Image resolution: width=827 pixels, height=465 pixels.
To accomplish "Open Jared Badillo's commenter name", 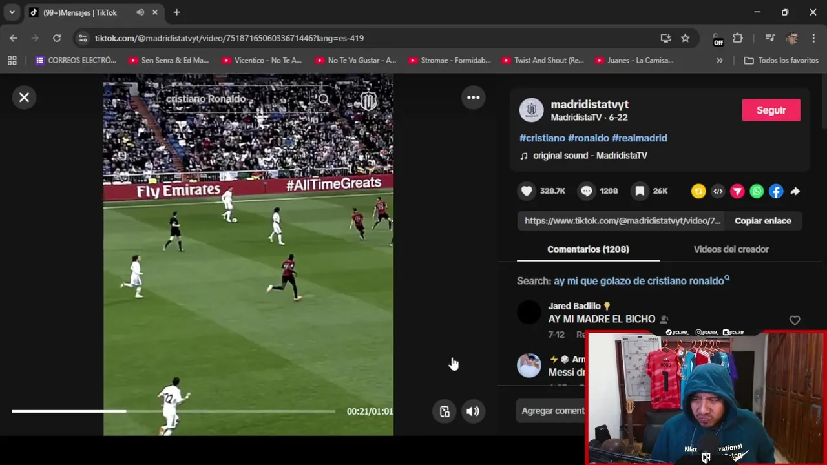I will 574,306.
